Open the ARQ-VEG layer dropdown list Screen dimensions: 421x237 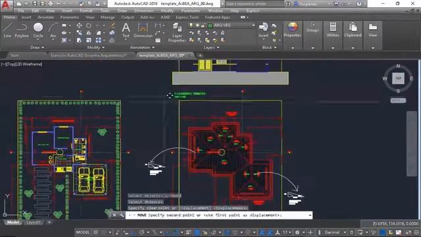(253, 25)
